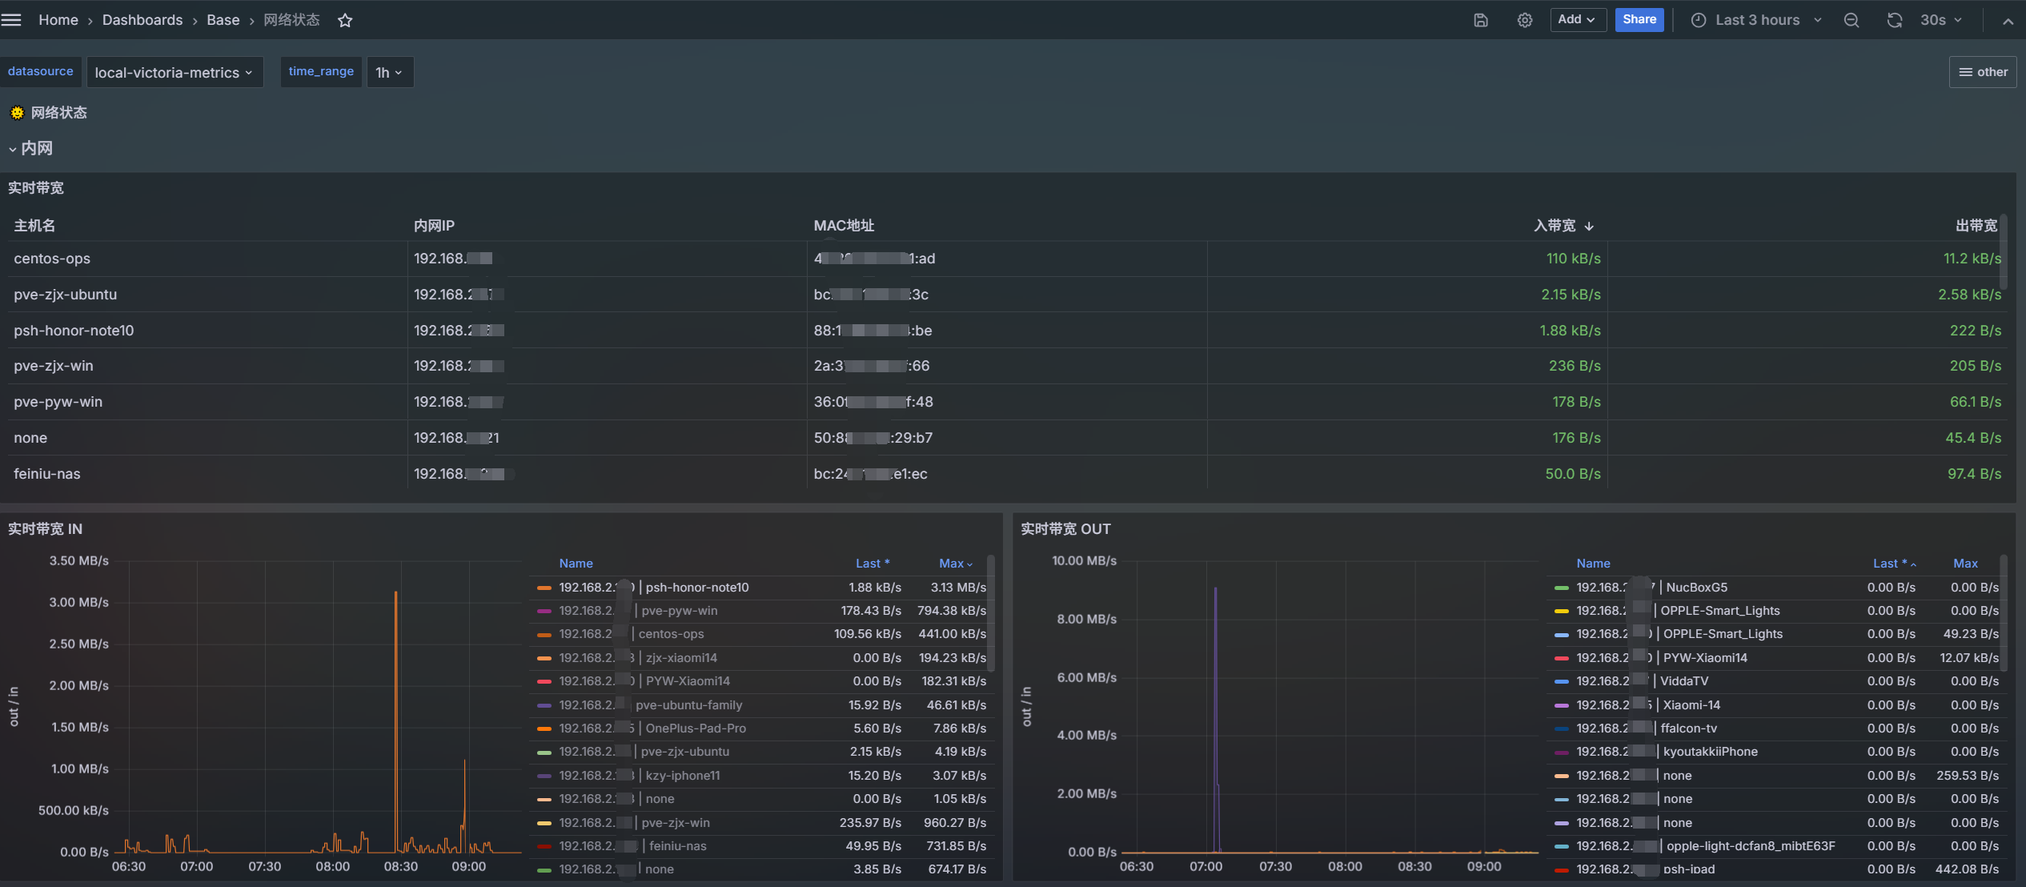This screenshot has width=2026, height=887.
Task: Open the 1h time_range dropdown
Action: pyautogui.click(x=389, y=73)
